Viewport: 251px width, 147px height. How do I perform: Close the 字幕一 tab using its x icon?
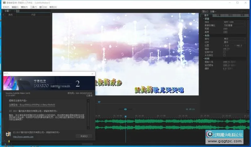click(x=15, y=11)
